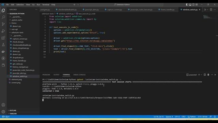
Task: Open the Extensions view
Action: (3, 38)
